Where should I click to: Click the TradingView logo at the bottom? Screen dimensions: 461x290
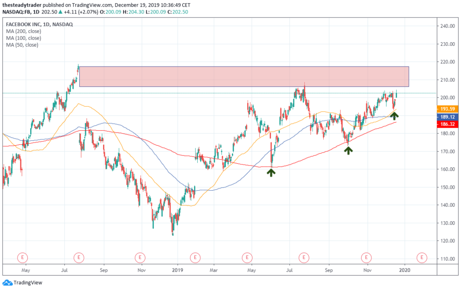23,283
